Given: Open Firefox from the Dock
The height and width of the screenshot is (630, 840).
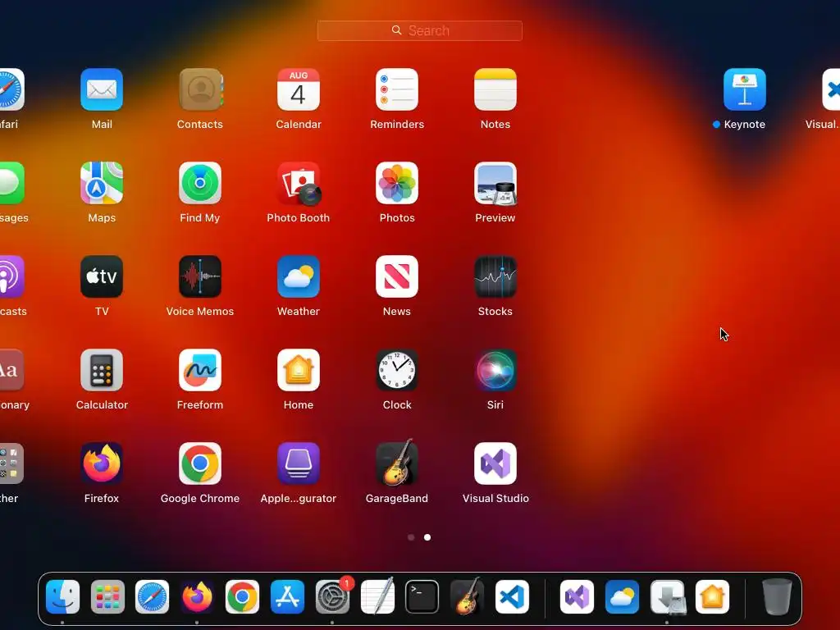Looking at the screenshot, I should tap(197, 597).
